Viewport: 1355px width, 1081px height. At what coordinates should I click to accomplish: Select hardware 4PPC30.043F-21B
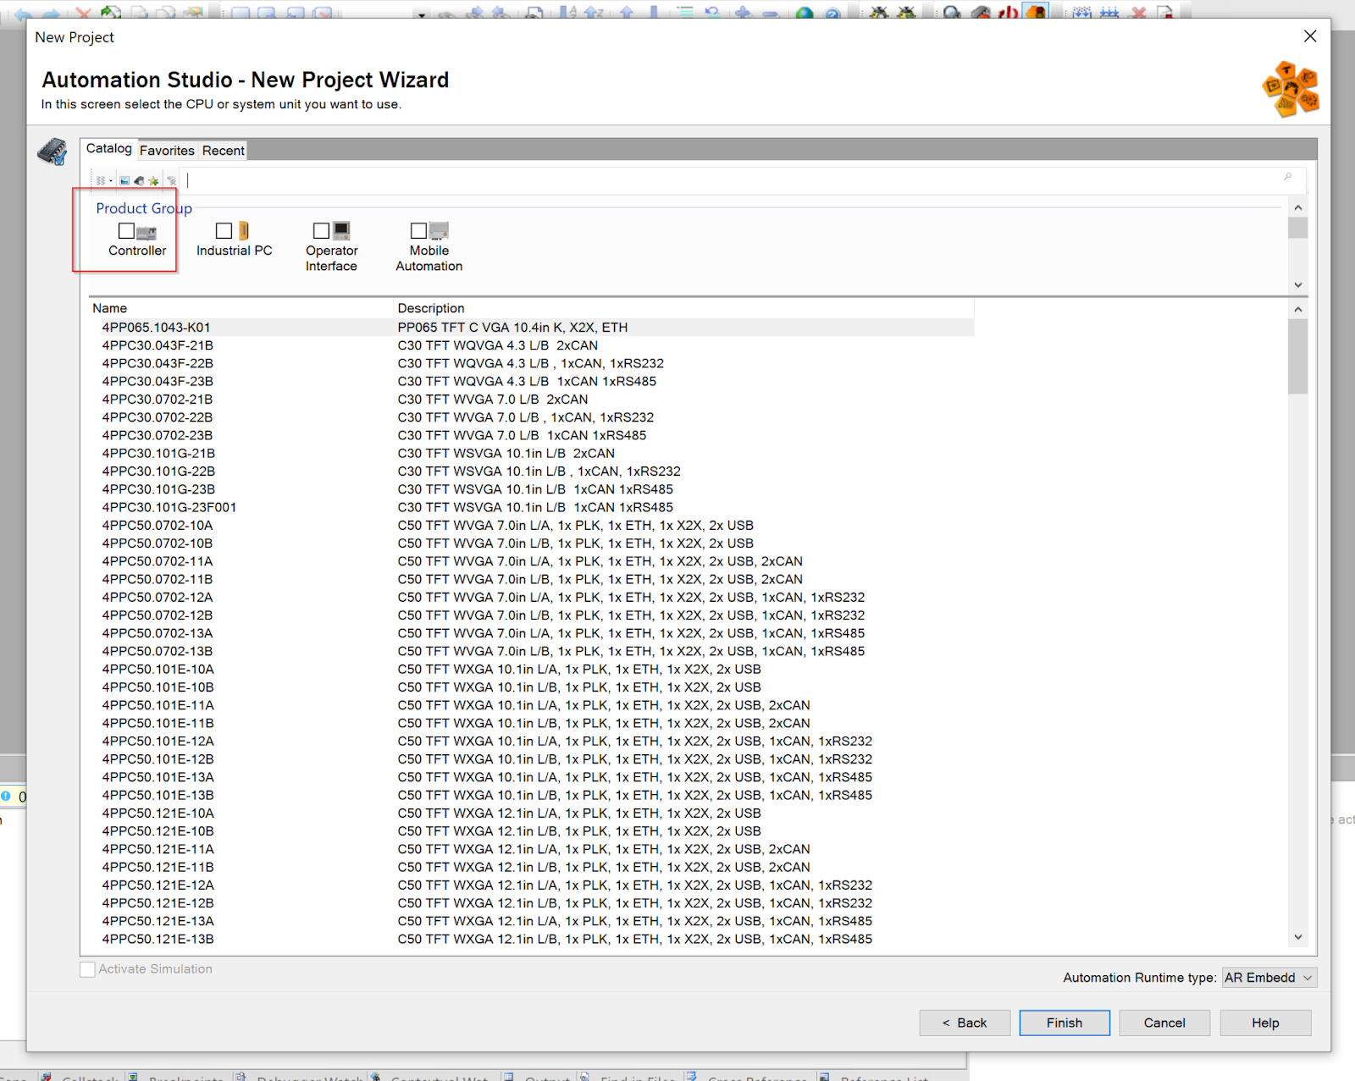pyautogui.click(x=158, y=345)
